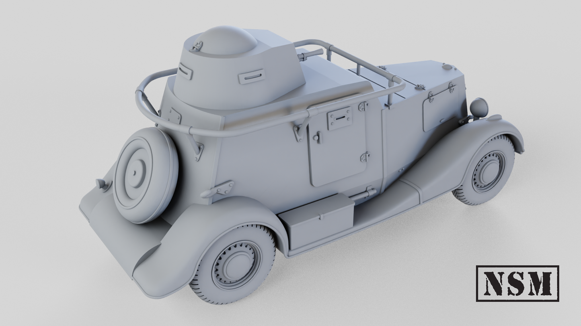Select the spare wheel center hub
The height and width of the screenshot is (326, 581).
134,173
